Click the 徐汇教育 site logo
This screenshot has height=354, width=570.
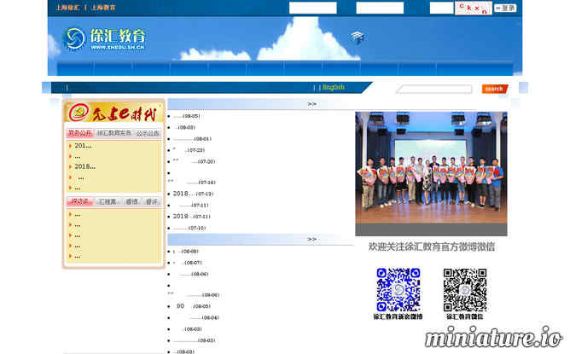[105, 39]
